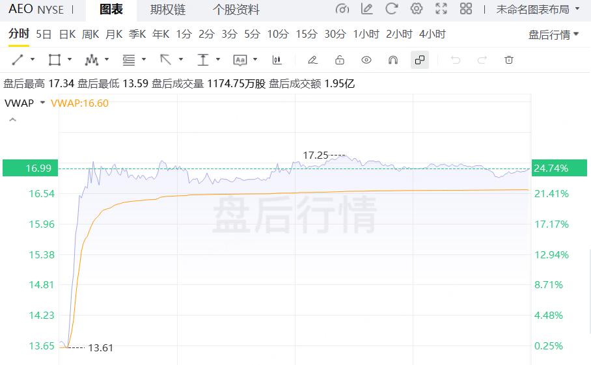Collapse indicator legend with caret

[12, 120]
